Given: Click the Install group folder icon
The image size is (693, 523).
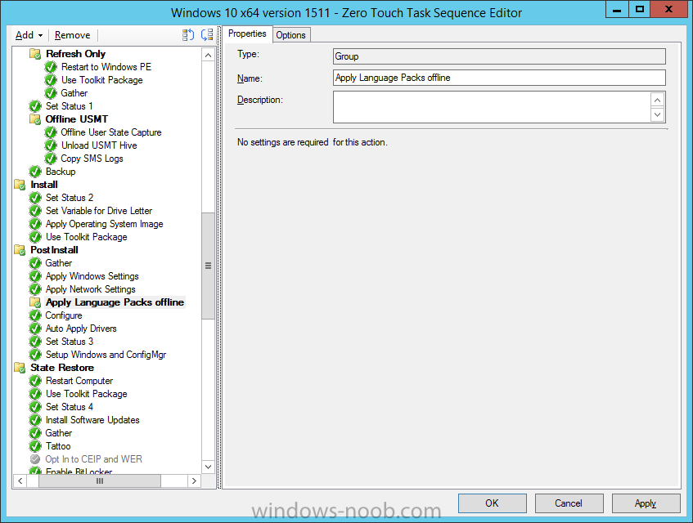Looking at the screenshot, I should [x=20, y=185].
